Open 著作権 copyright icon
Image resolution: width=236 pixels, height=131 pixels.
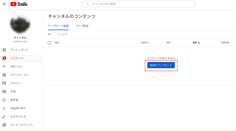coord(4,100)
